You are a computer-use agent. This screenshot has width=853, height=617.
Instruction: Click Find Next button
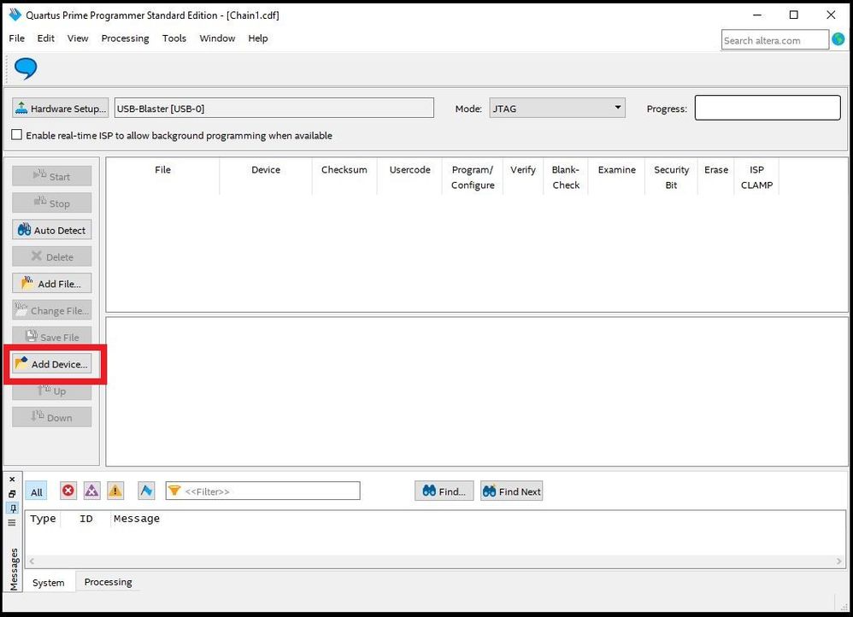(511, 491)
